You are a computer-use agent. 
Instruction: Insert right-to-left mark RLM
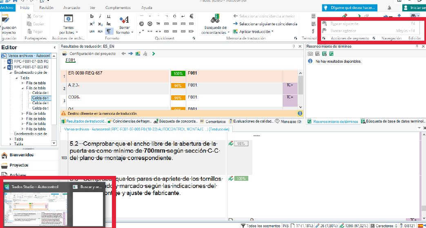tap(100, 31)
